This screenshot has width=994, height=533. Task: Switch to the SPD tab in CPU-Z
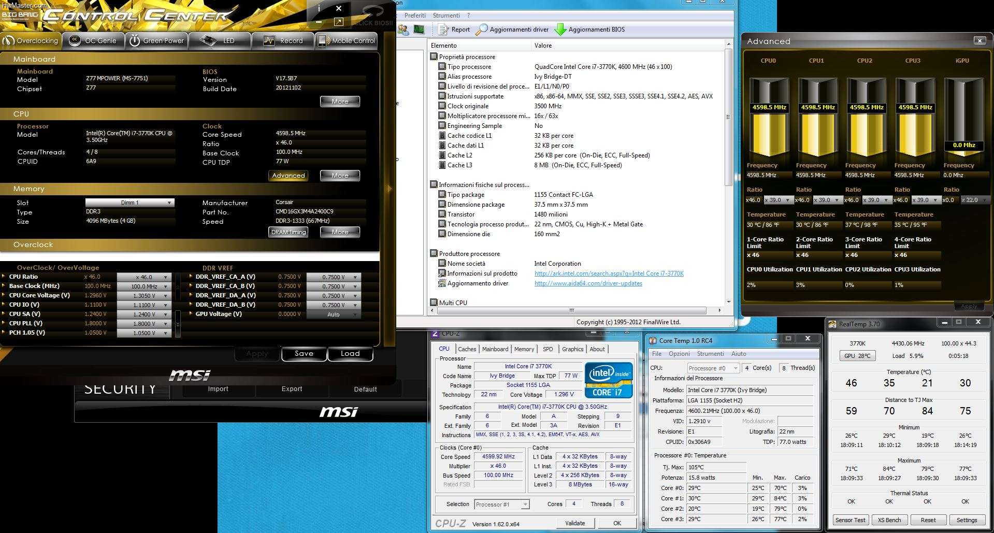pyautogui.click(x=548, y=349)
